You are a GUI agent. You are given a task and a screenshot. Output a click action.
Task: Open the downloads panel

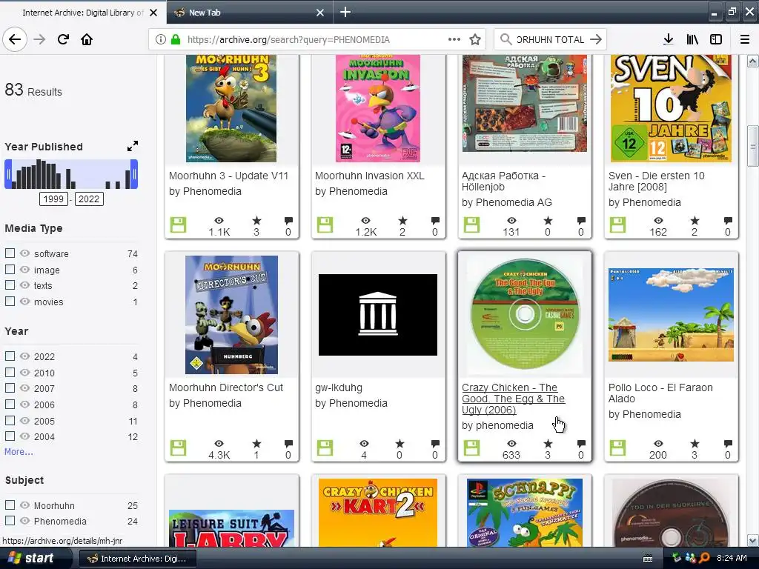click(668, 40)
